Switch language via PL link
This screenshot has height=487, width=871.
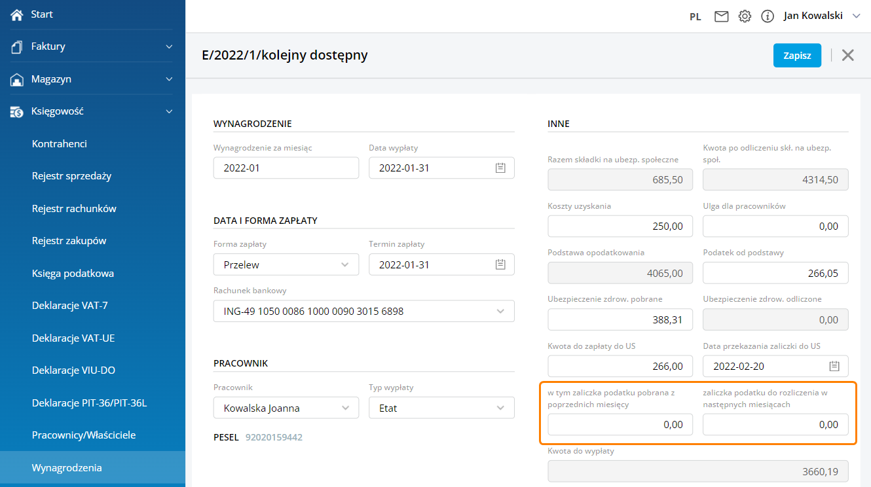coord(695,17)
